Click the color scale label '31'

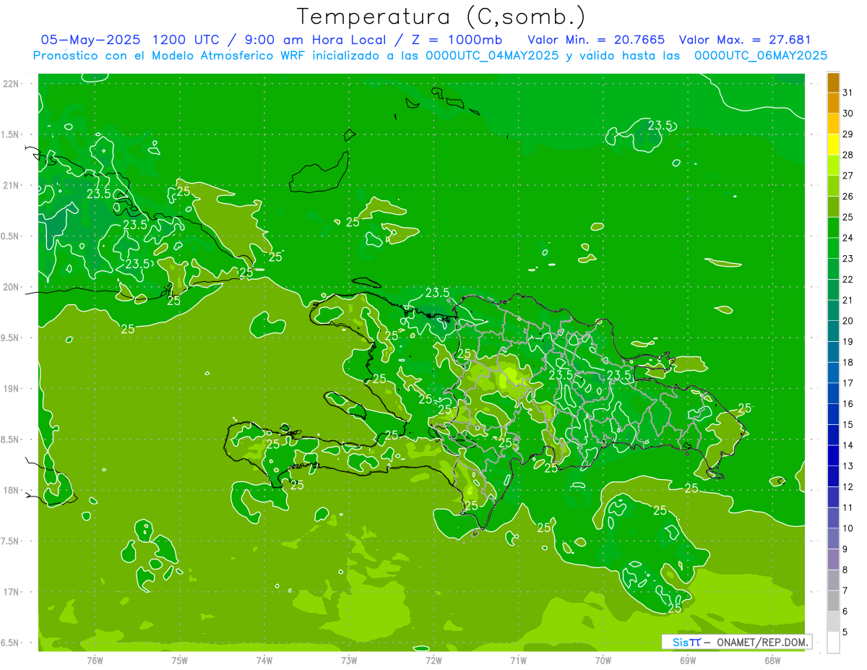(x=847, y=93)
